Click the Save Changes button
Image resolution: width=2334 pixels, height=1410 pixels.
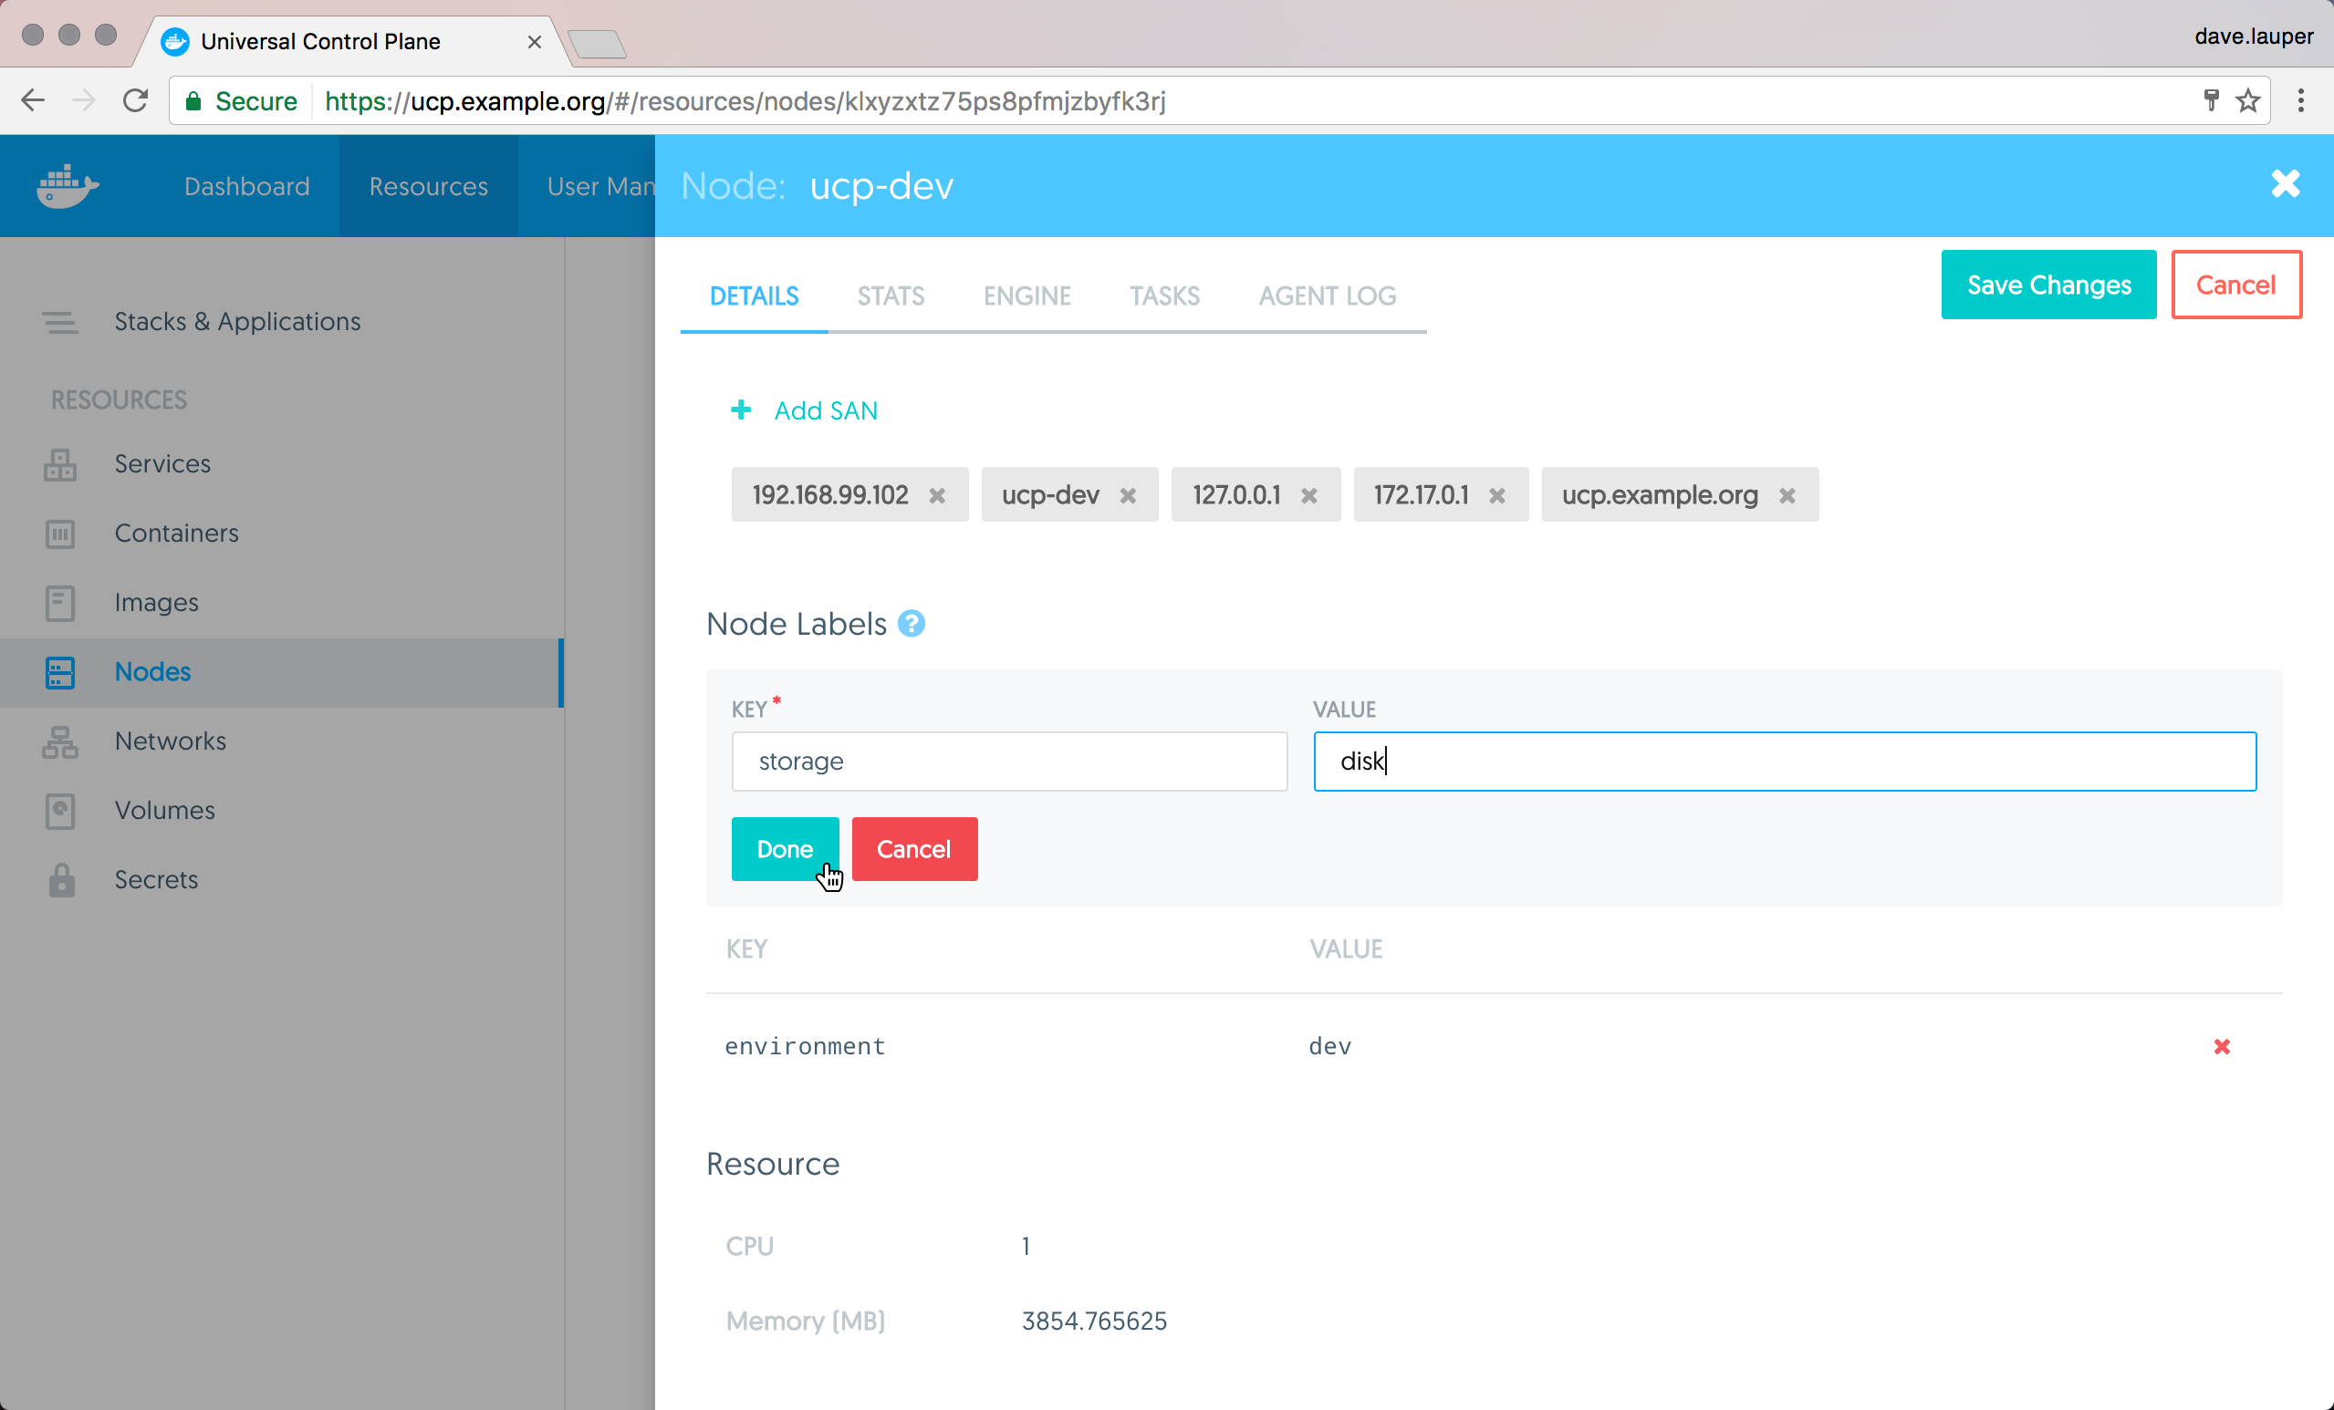[x=2047, y=285]
